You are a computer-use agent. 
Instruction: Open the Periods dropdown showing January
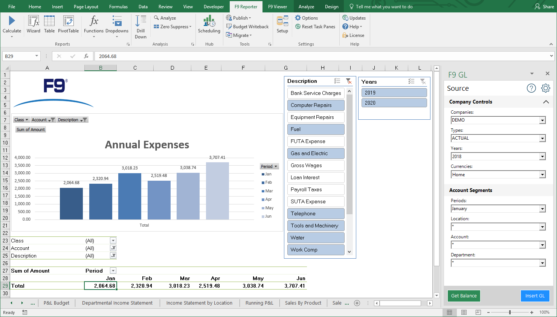tap(542, 209)
